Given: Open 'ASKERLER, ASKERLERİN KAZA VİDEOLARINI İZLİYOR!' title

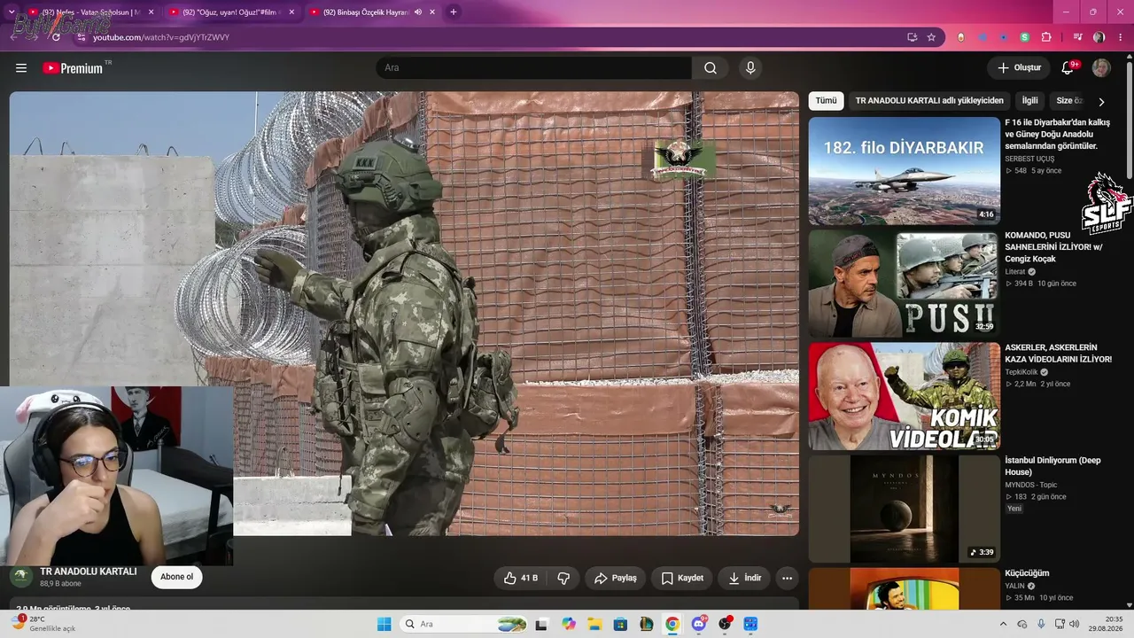Looking at the screenshot, I should pyautogui.click(x=1059, y=354).
